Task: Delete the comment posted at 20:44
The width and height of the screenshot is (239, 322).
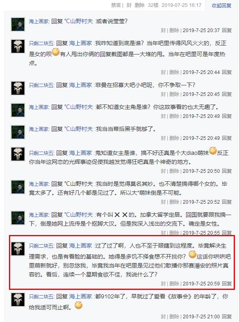Action: [174, 72]
